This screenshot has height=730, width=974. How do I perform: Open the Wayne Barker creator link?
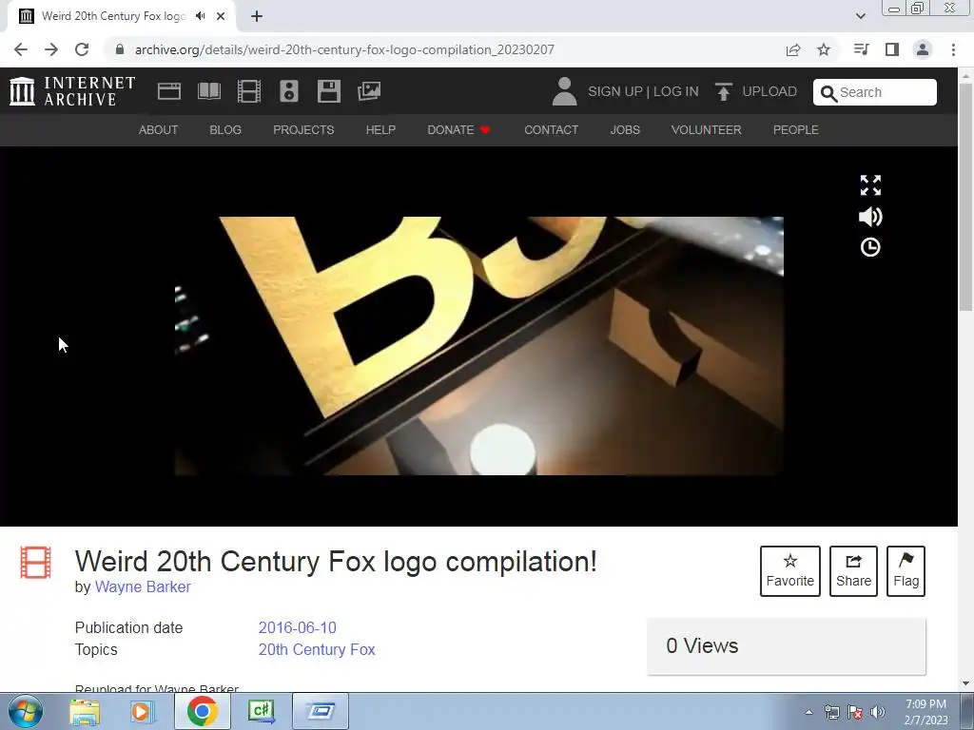143,586
